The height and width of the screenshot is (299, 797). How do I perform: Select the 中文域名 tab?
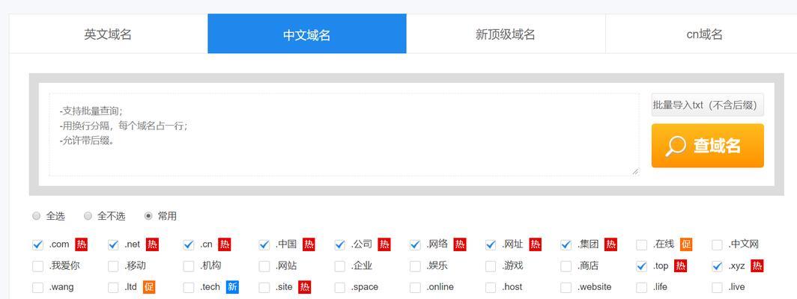coord(307,34)
